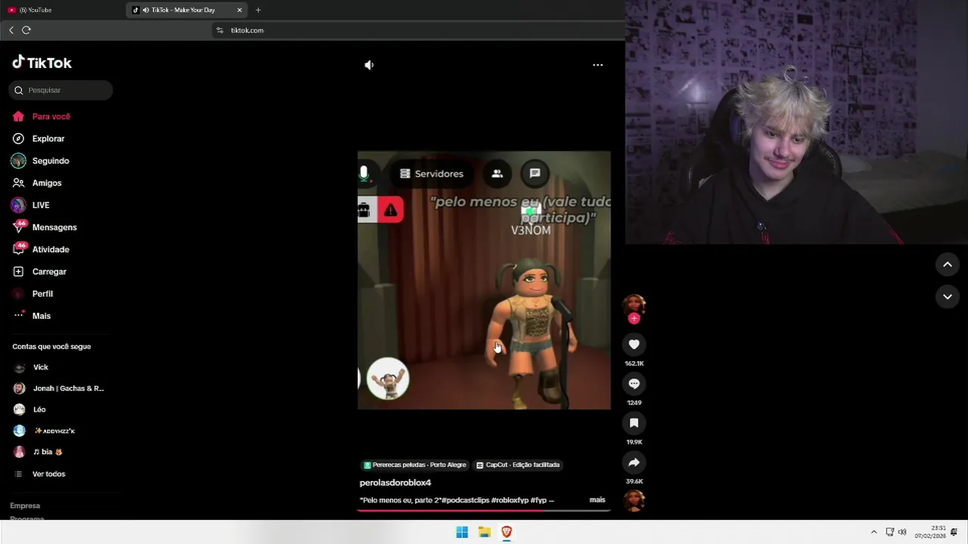Save the video with the bookmark icon
The image size is (968, 544).
(634, 423)
